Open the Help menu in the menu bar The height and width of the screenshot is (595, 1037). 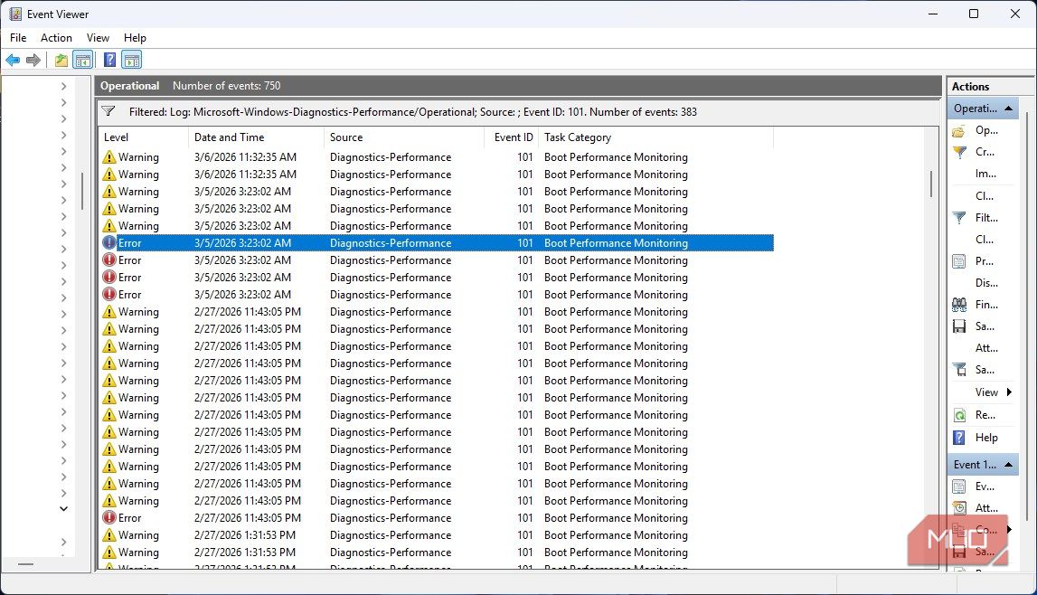coord(135,38)
